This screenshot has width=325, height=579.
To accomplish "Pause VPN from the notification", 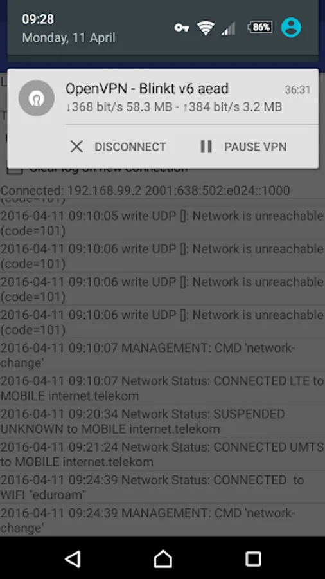I will (243, 147).
